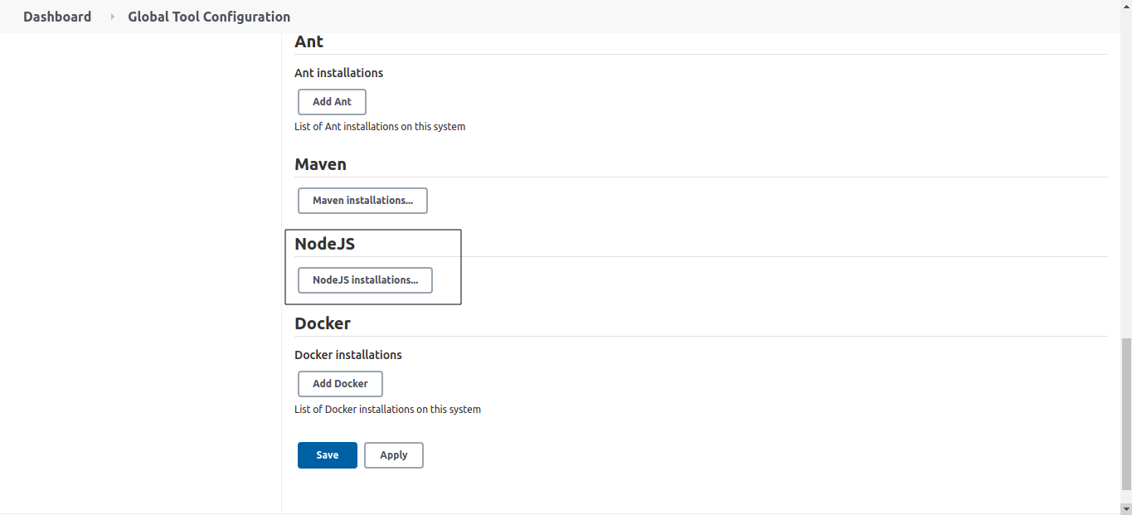The width and height of the screenshot is (1132, 515).
Task: Click the breadcrumb arrow after Dashboard
Action: pyautogui.click(x=112, y=17)
